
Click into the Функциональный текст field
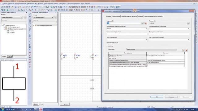[169, 34]
